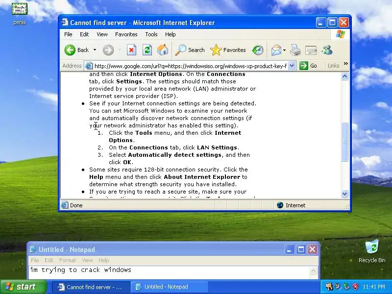Viewport: 392px width, 294px height.
Task: Click the green Go button
Action: pos(308,66)
